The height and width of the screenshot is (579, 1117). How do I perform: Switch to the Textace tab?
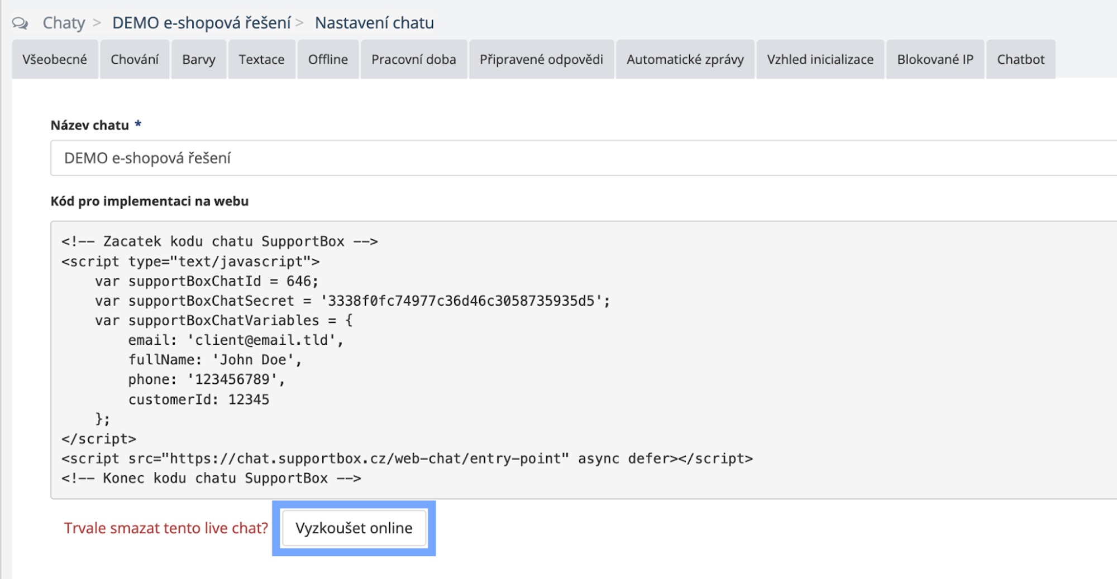261,59
